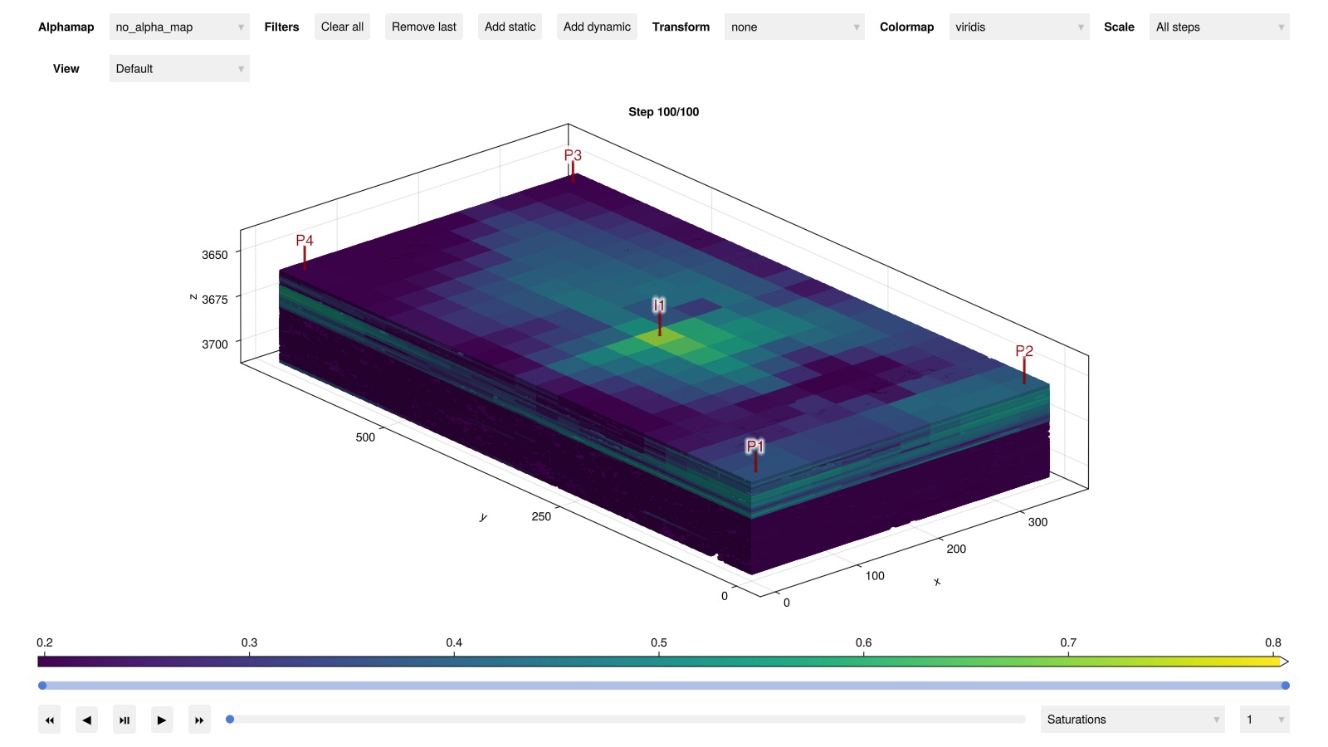
Task: Click injector well I1 in the 3D plot
Action: click(660, 320)
